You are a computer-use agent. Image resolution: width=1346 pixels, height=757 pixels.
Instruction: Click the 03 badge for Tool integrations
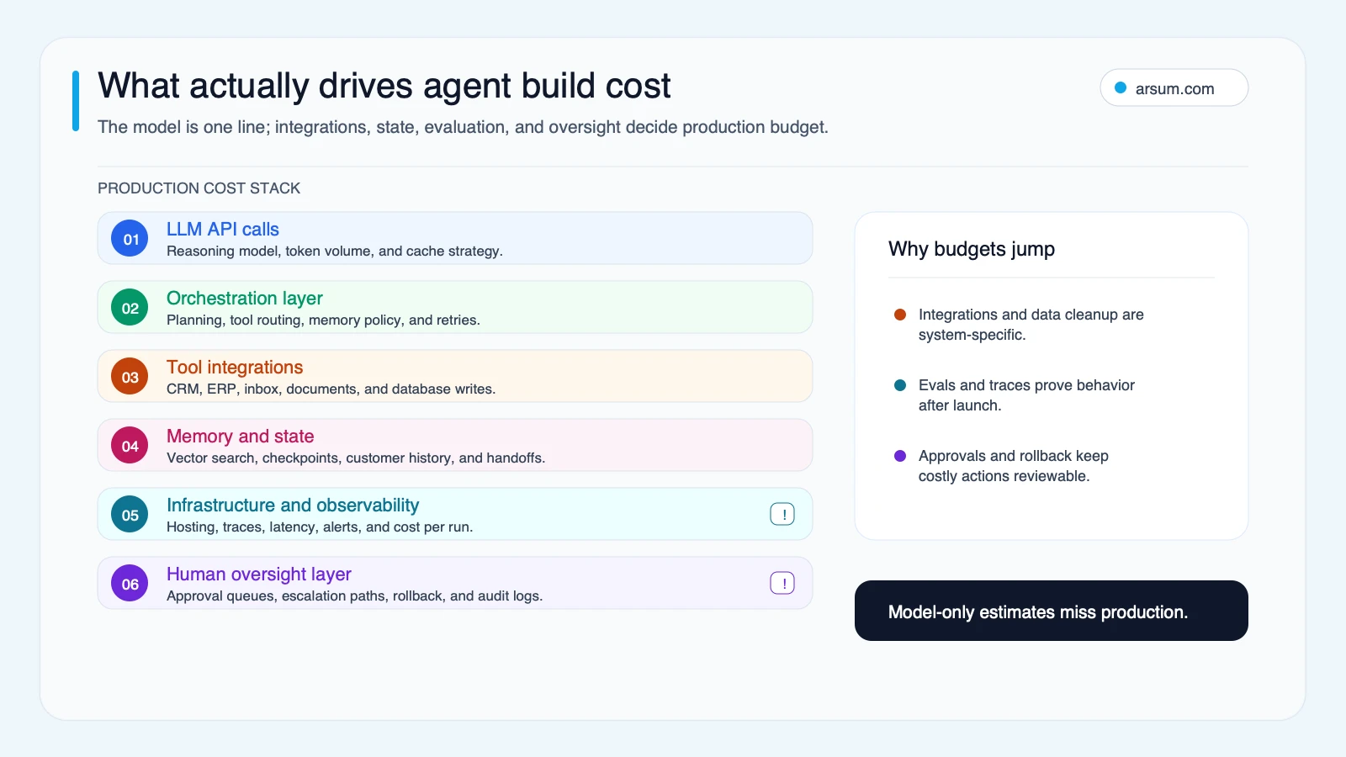(130, 377)
